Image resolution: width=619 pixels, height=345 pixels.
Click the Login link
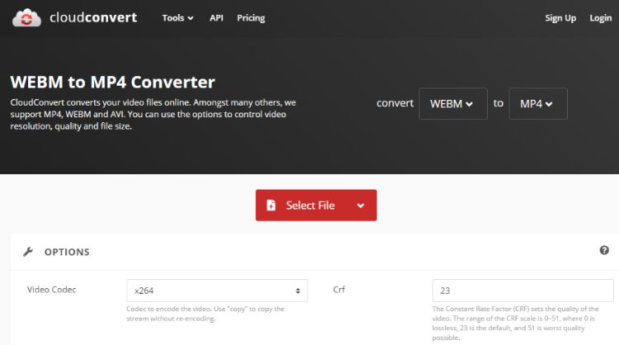(x=601, y=18)
